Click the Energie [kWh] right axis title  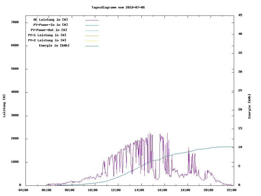coord(249,106)
